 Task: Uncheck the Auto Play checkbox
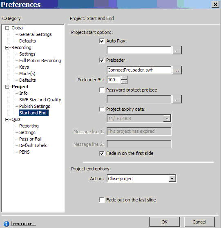point(102,41)
